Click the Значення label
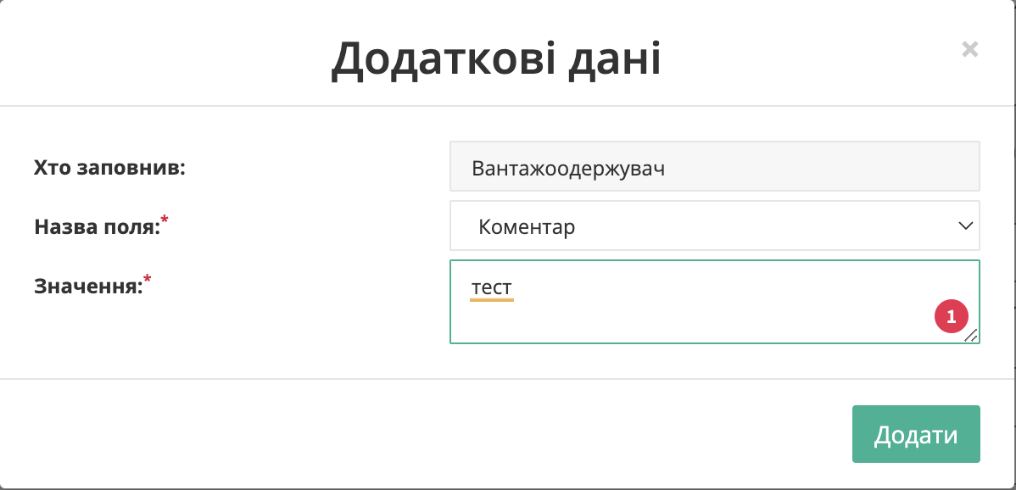 88,286
